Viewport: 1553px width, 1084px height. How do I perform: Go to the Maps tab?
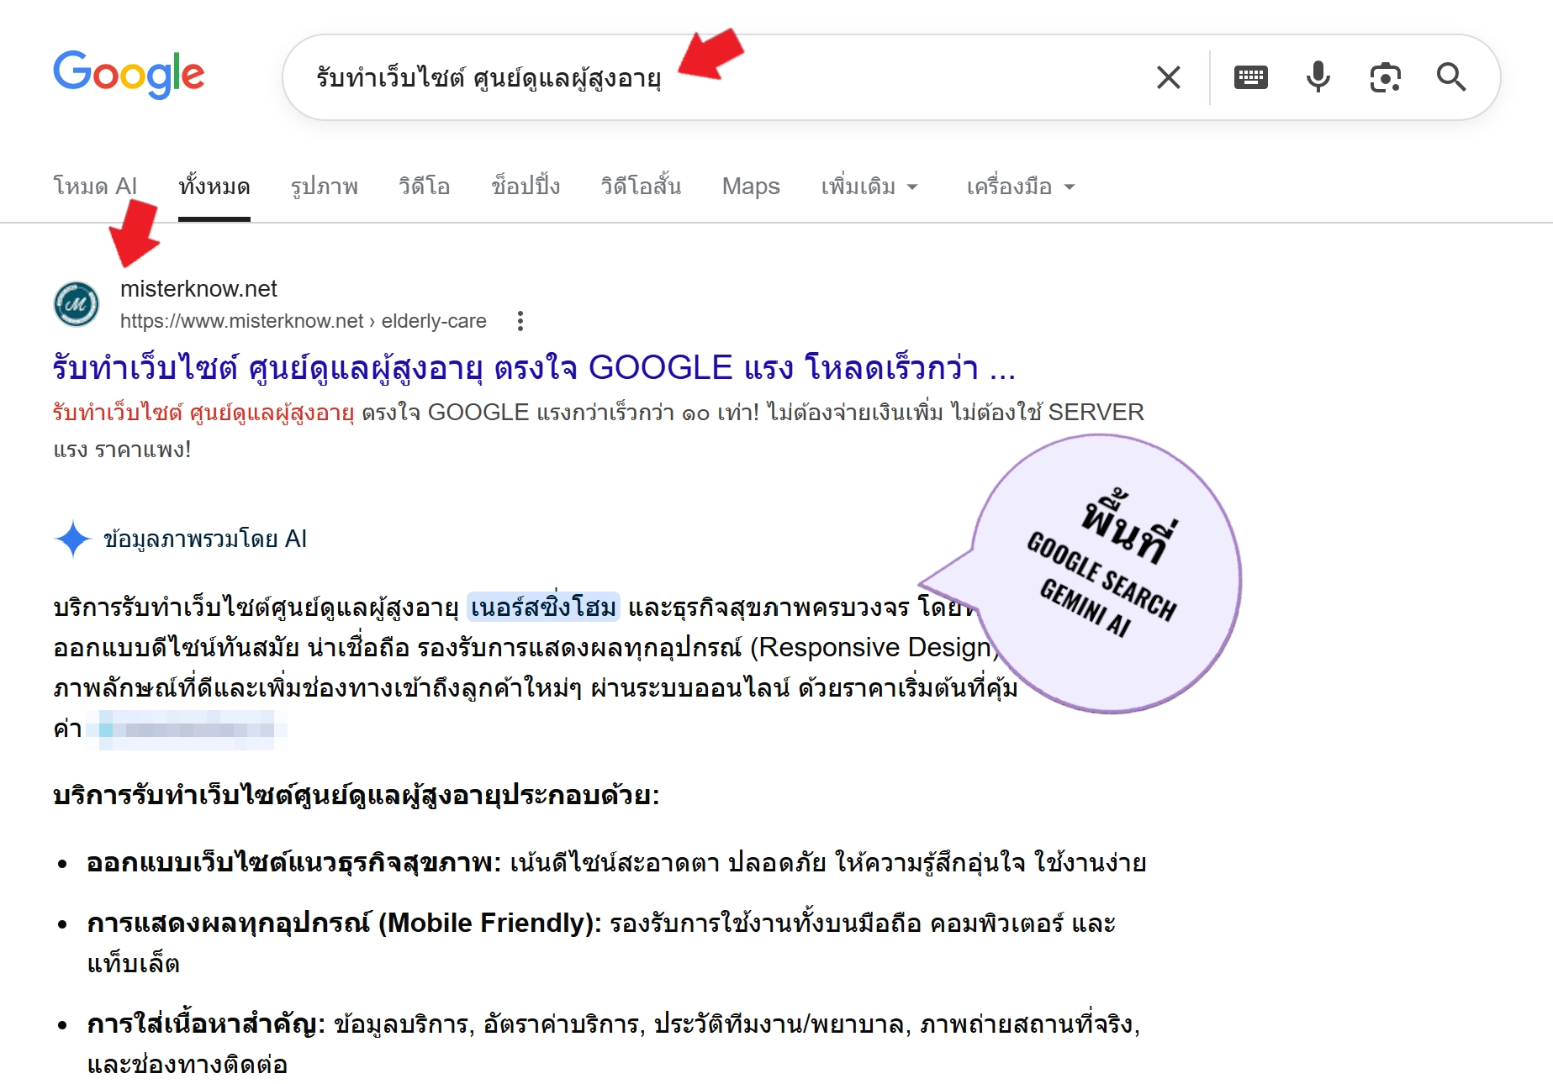coord(751,186)
